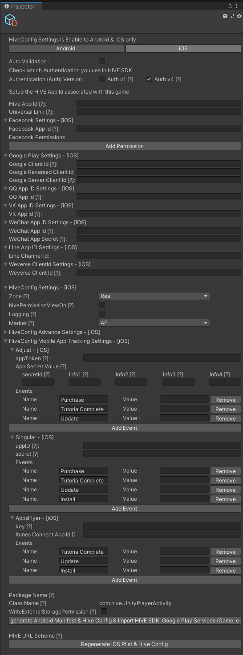
Task: Click the Package Name [?] label
Action: [32, 595]
